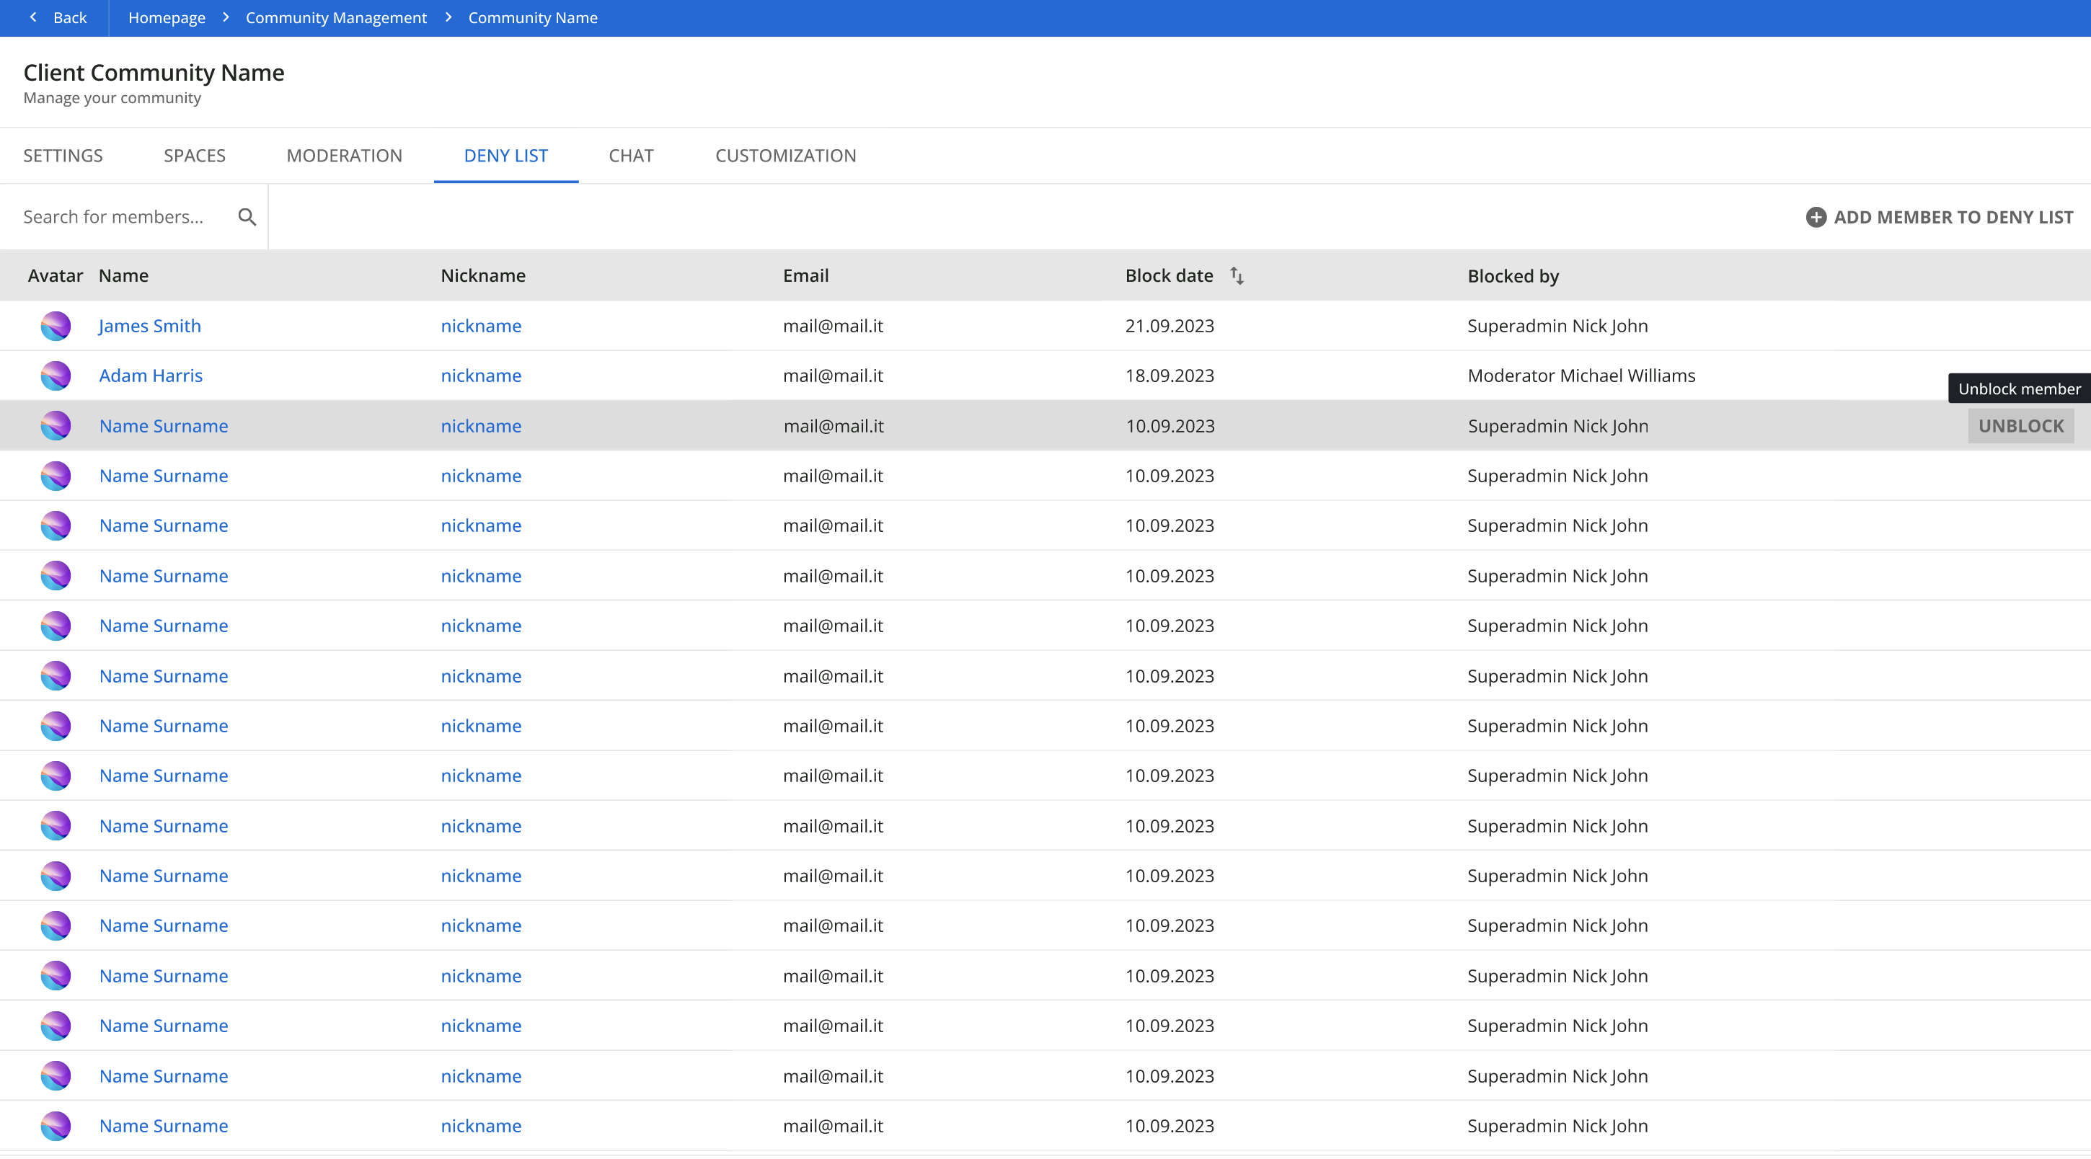
Task: Click avatar in the highlighted Name Surname row
Action: 56,426
